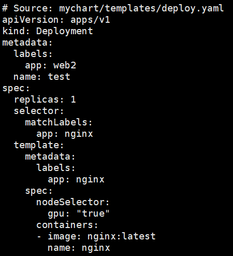Image resolution: width=233 pixels, height=256 pixels.
Task: Click the selector key
Action: coord(39,111)
